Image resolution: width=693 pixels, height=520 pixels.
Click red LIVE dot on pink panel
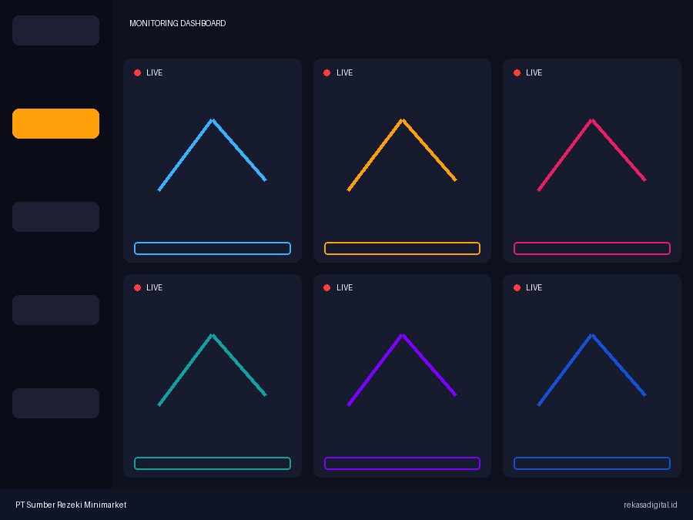517,72
